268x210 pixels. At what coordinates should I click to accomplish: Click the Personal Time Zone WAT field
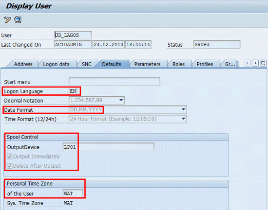tap(73, 193)
